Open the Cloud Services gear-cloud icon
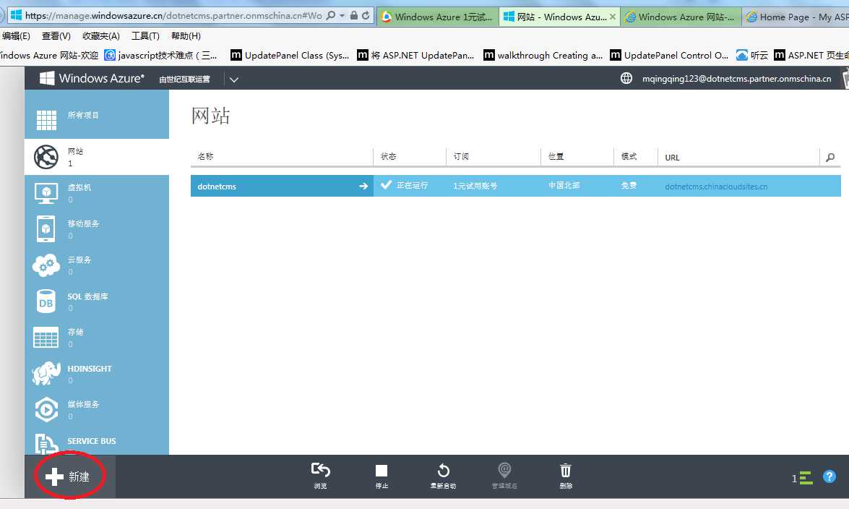This screenshot has width=849, height=509. [46, 265]
